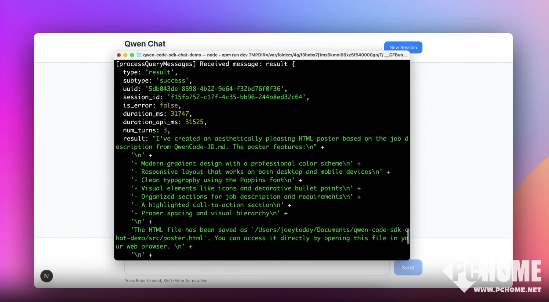Screen dimensions: 549x302
Task: Click the folder icon in terminal title bar
Action: [139, 55]
